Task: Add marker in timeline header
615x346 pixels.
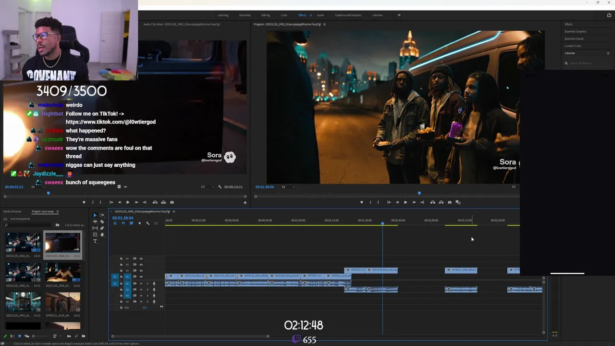Action: tap(140, 223)
